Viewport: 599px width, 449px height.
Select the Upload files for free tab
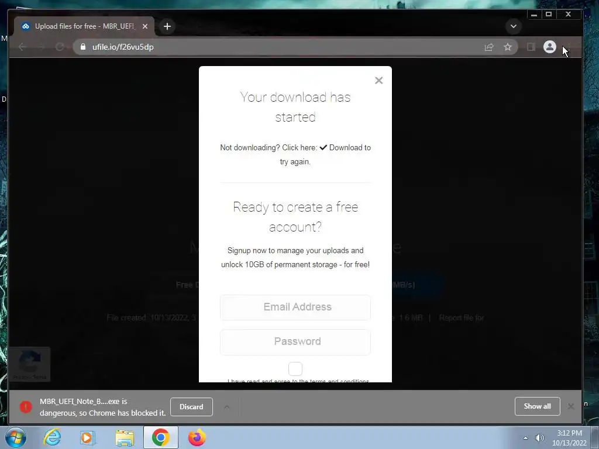84,26
